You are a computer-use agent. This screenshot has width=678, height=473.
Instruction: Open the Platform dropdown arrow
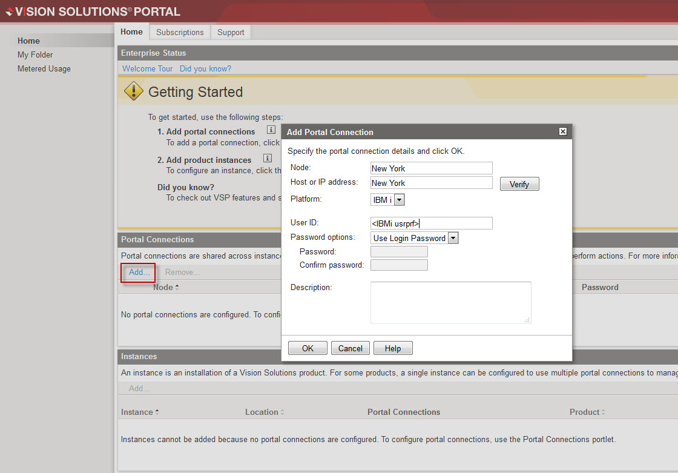coord(400,200)
